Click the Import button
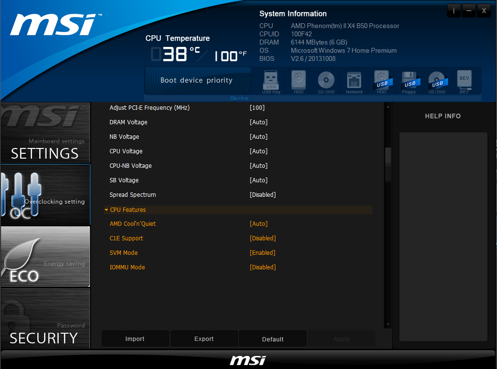 135,339
